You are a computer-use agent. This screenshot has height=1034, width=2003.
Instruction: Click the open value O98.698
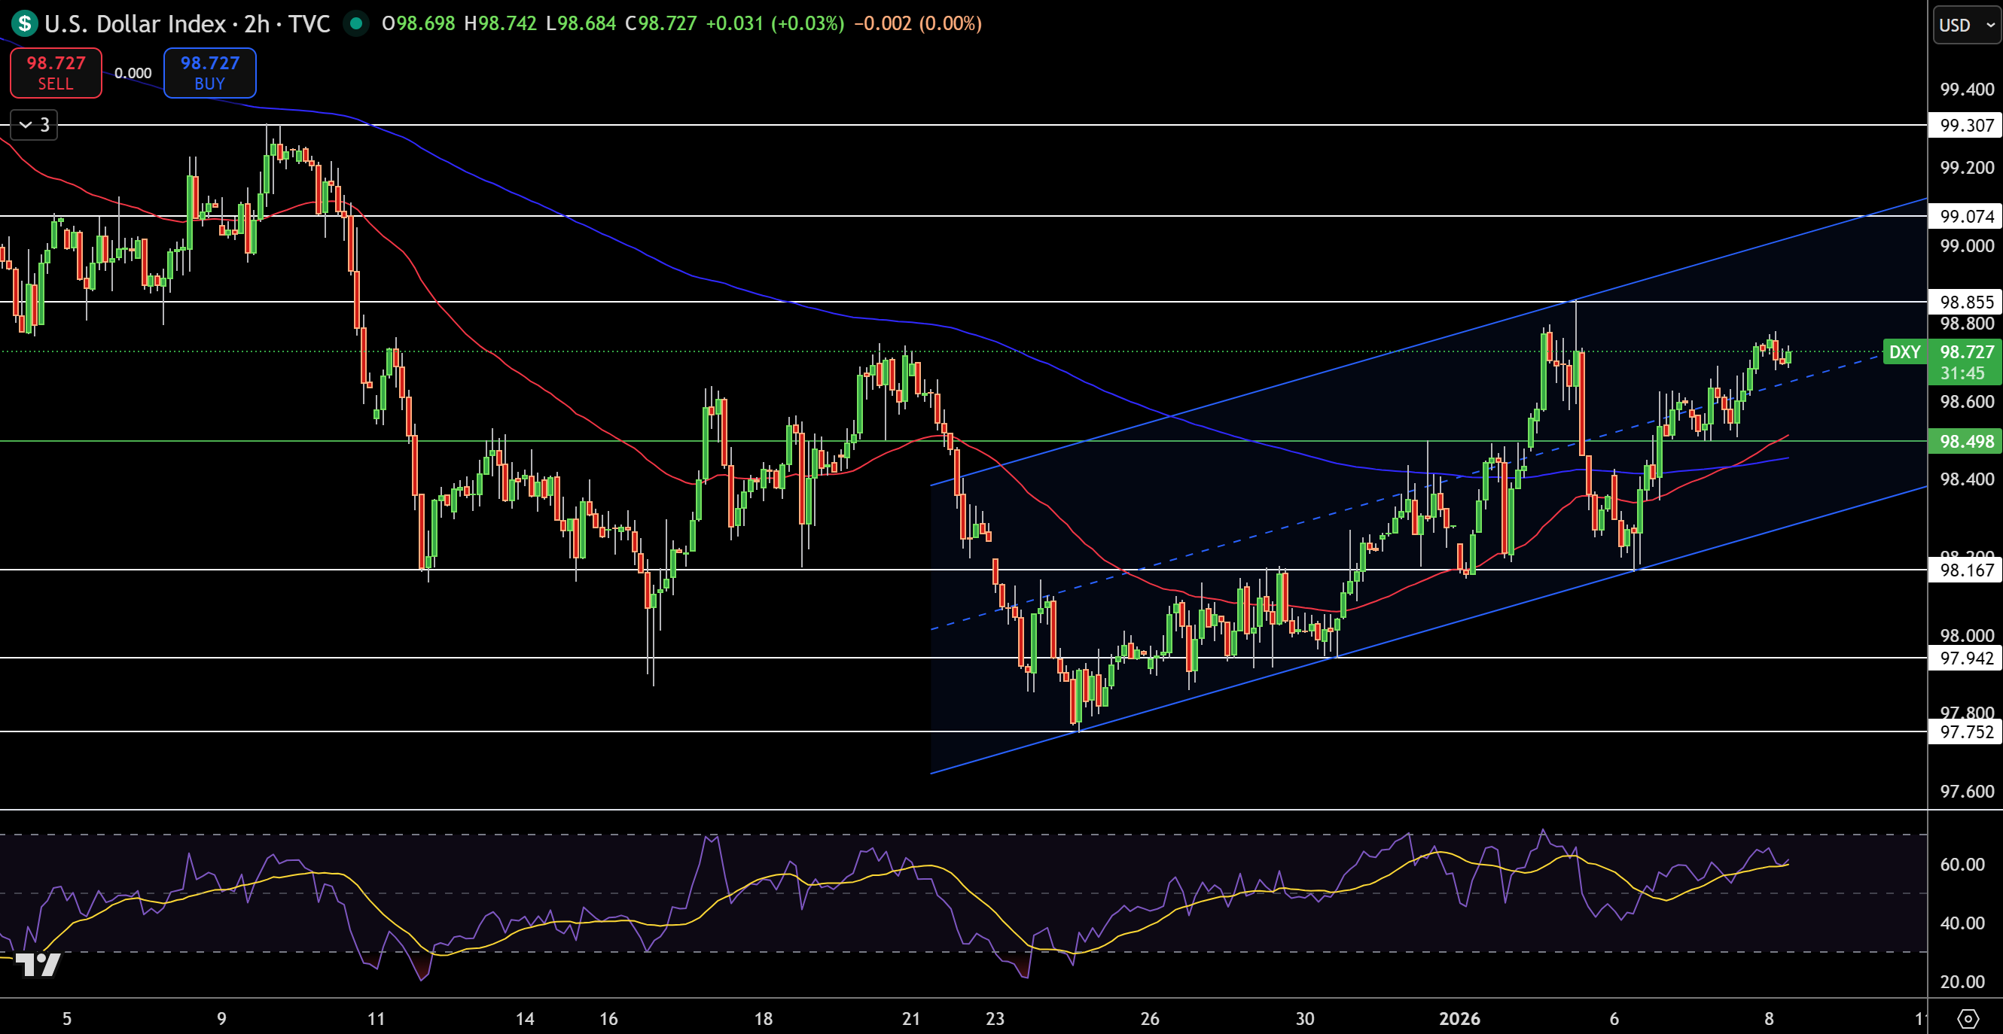pyautogui.click(x=419, y=23)
